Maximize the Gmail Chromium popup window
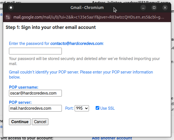174x140 pixels. 154,8
